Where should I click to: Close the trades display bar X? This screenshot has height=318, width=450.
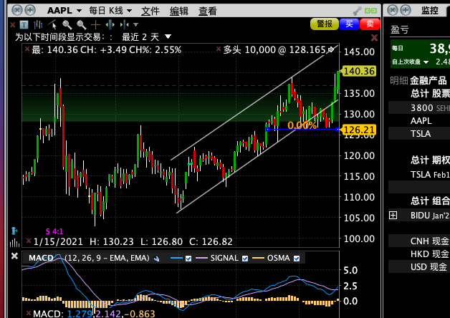(x=374, y=37)
